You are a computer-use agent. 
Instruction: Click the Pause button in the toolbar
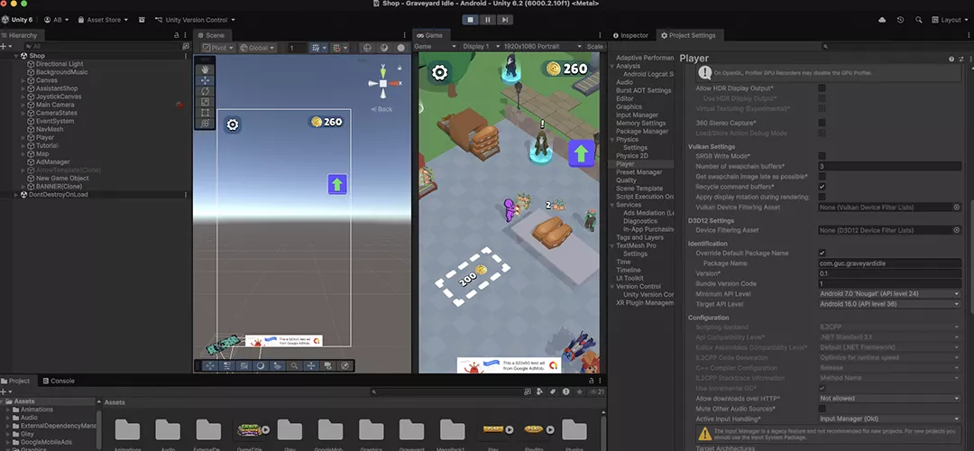[487, 19]
